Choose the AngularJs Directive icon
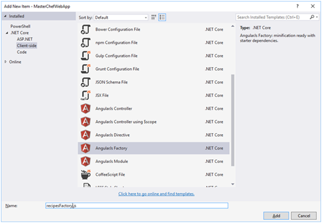Image resolution: width=322 pixels, height=223 pixels. click(x=85, y=135)
